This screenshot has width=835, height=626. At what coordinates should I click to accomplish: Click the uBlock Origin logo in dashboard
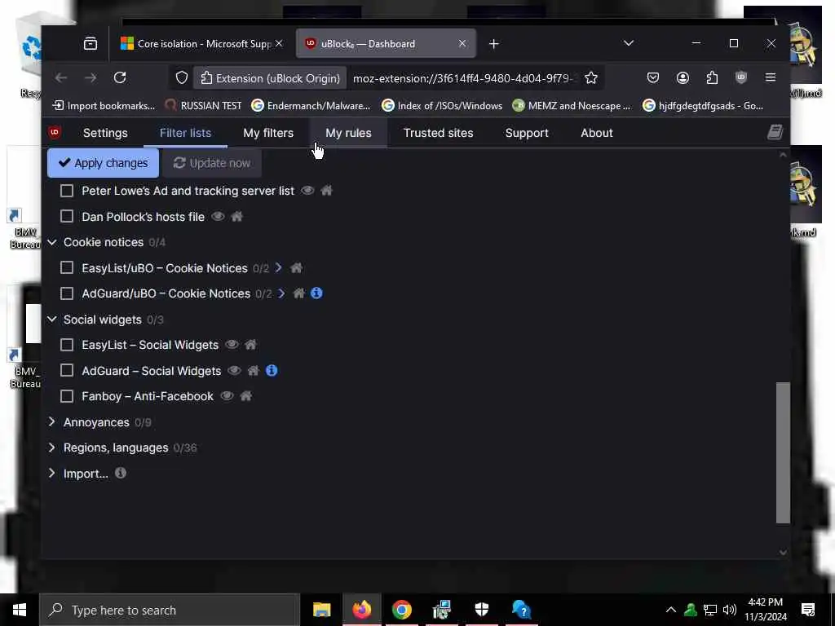point(55,132)
